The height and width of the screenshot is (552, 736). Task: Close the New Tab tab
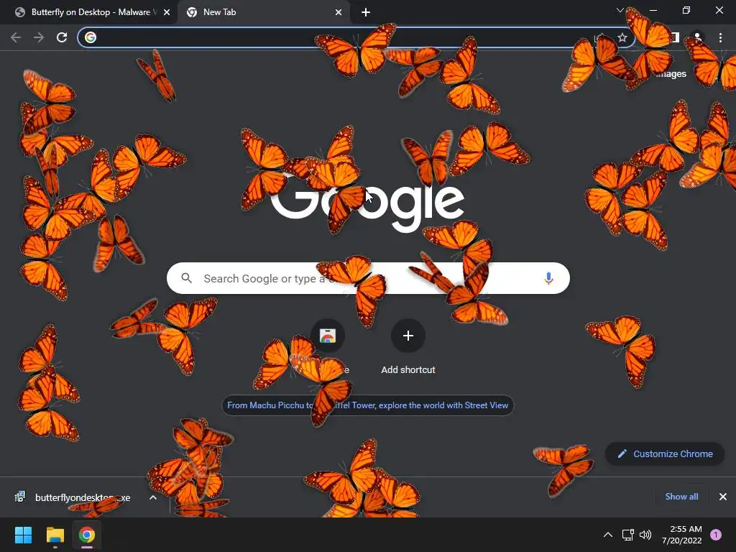coord(339,12)
